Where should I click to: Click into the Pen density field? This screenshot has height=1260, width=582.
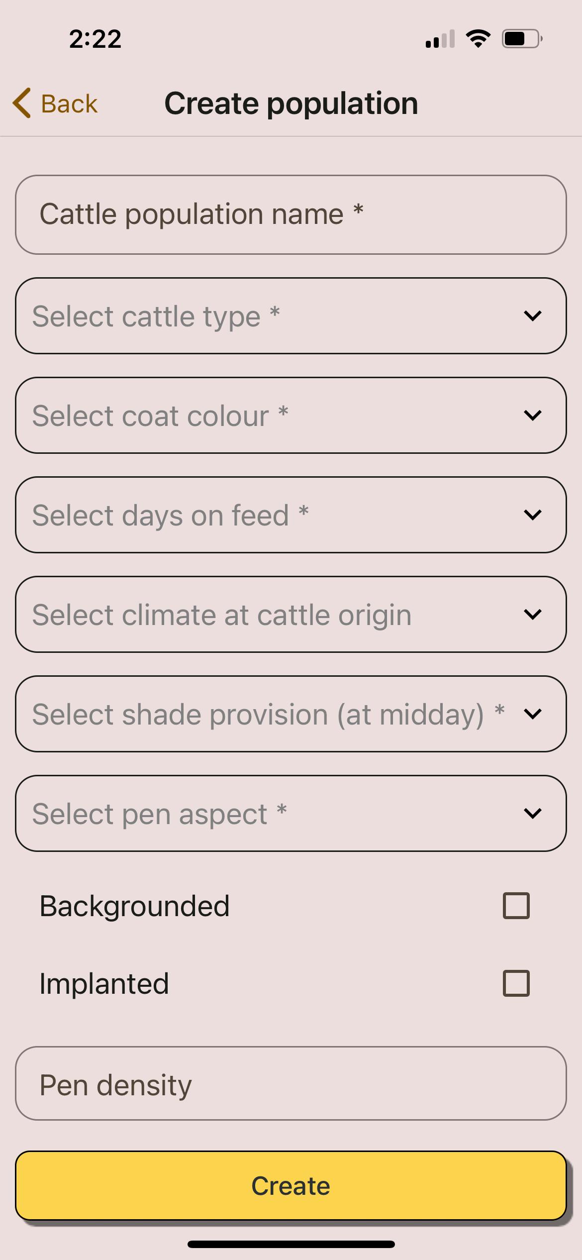291,1084
